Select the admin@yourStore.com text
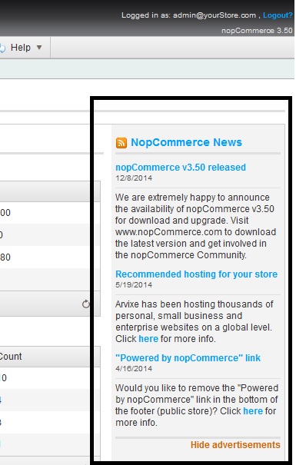Screen dimensions: 296x465 (215, 15)
